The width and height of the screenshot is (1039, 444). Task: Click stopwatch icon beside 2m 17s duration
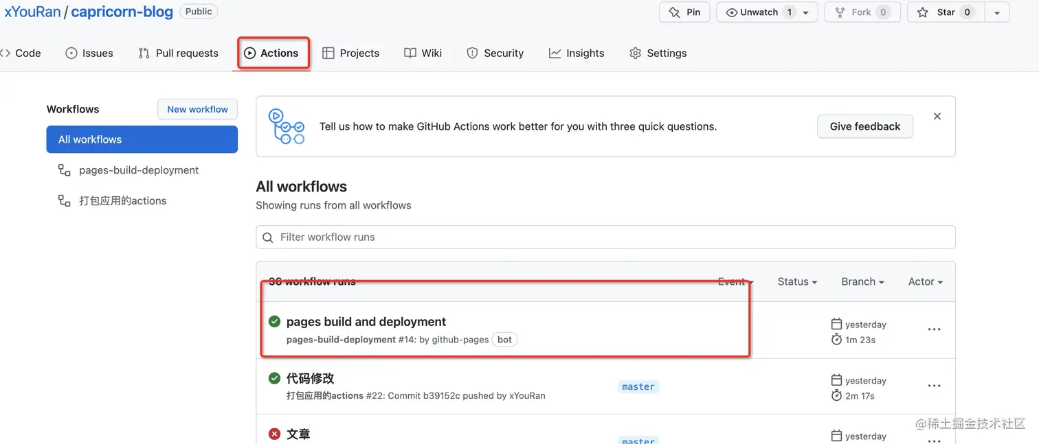click(836, 396)
